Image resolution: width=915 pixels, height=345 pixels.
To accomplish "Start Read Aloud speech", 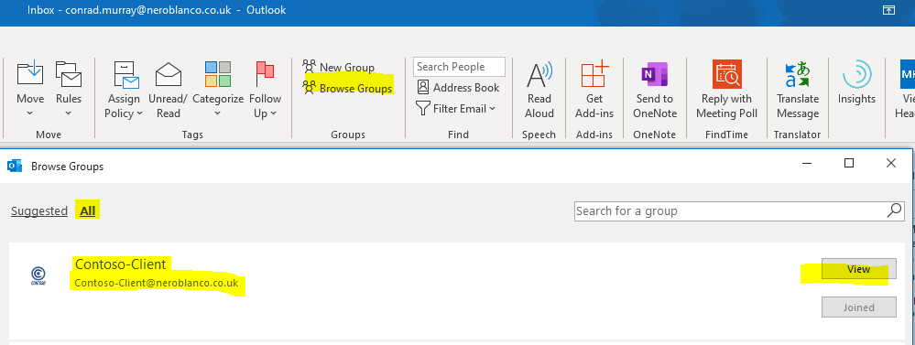I will (x=539, y=89).
